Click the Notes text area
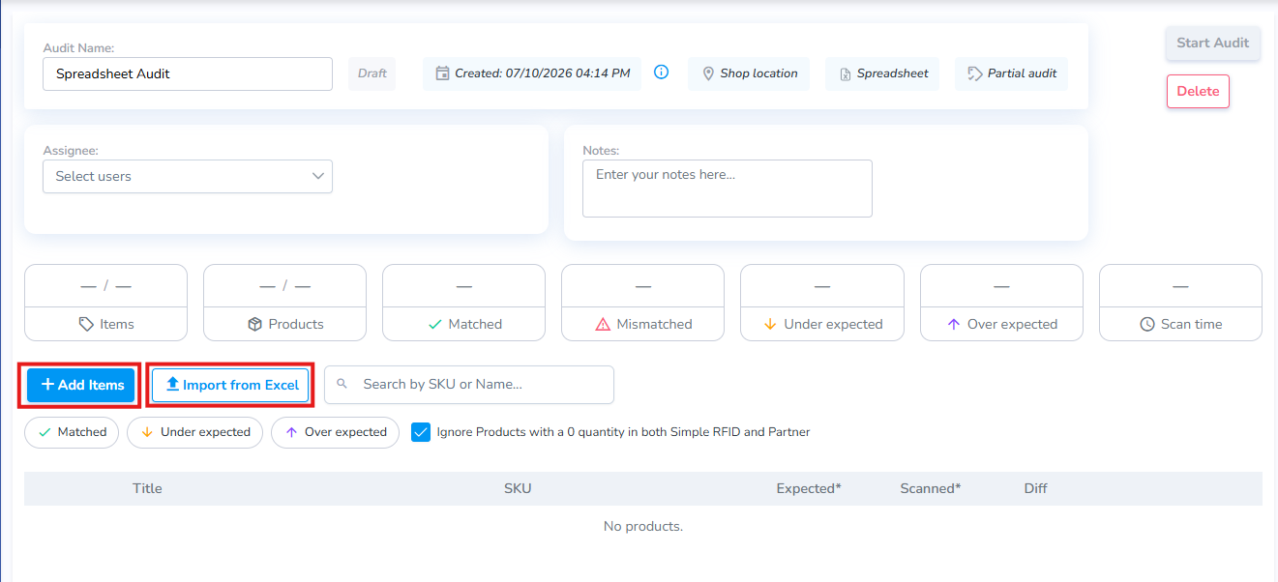Image resolution: width=1278 pixels, height=582 pixels. 728,189
